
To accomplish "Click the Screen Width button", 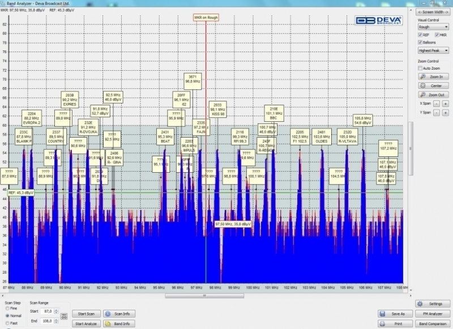I will click(433, 12).
